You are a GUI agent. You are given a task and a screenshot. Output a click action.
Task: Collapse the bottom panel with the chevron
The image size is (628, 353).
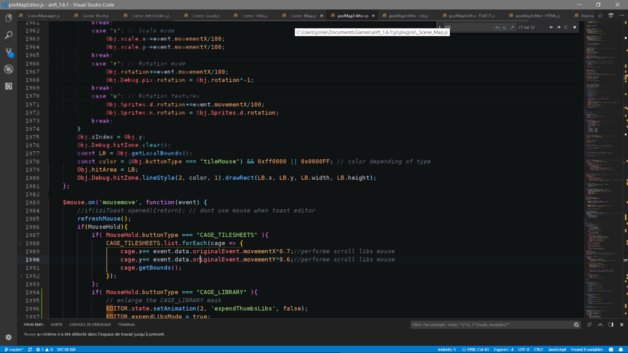coord(600,325)
